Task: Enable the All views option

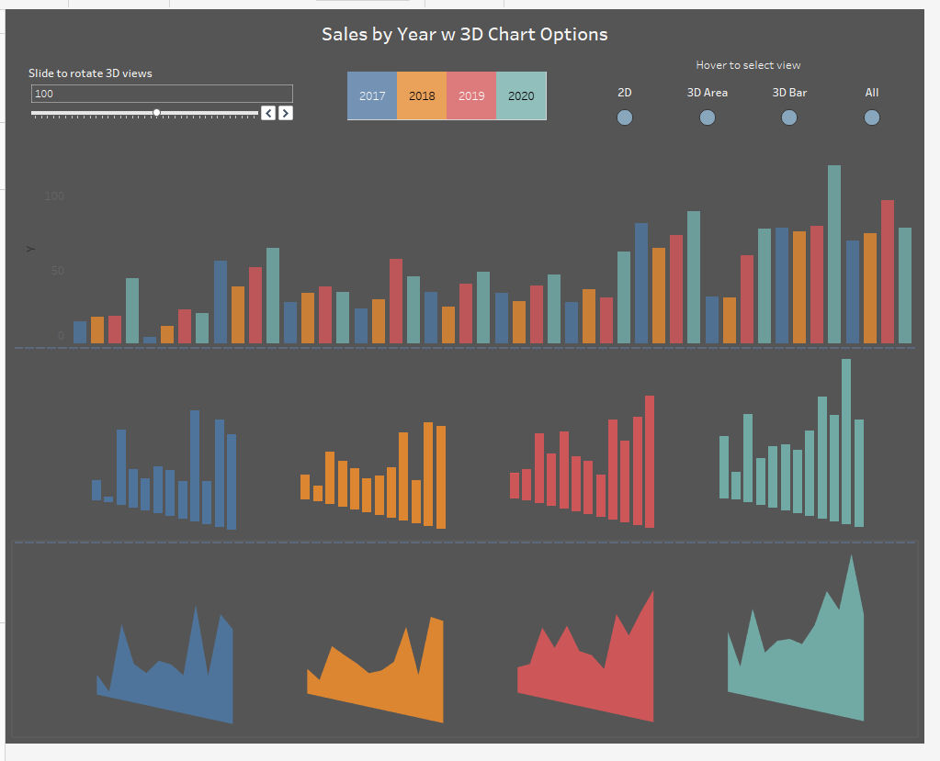Action: pyautogui.click(x=870, y=117)
